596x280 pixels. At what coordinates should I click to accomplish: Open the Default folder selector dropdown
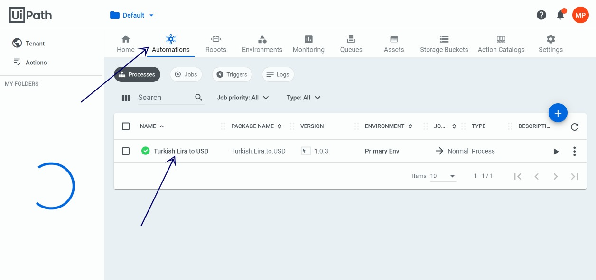pyautogui.click(x=132, y=15)
